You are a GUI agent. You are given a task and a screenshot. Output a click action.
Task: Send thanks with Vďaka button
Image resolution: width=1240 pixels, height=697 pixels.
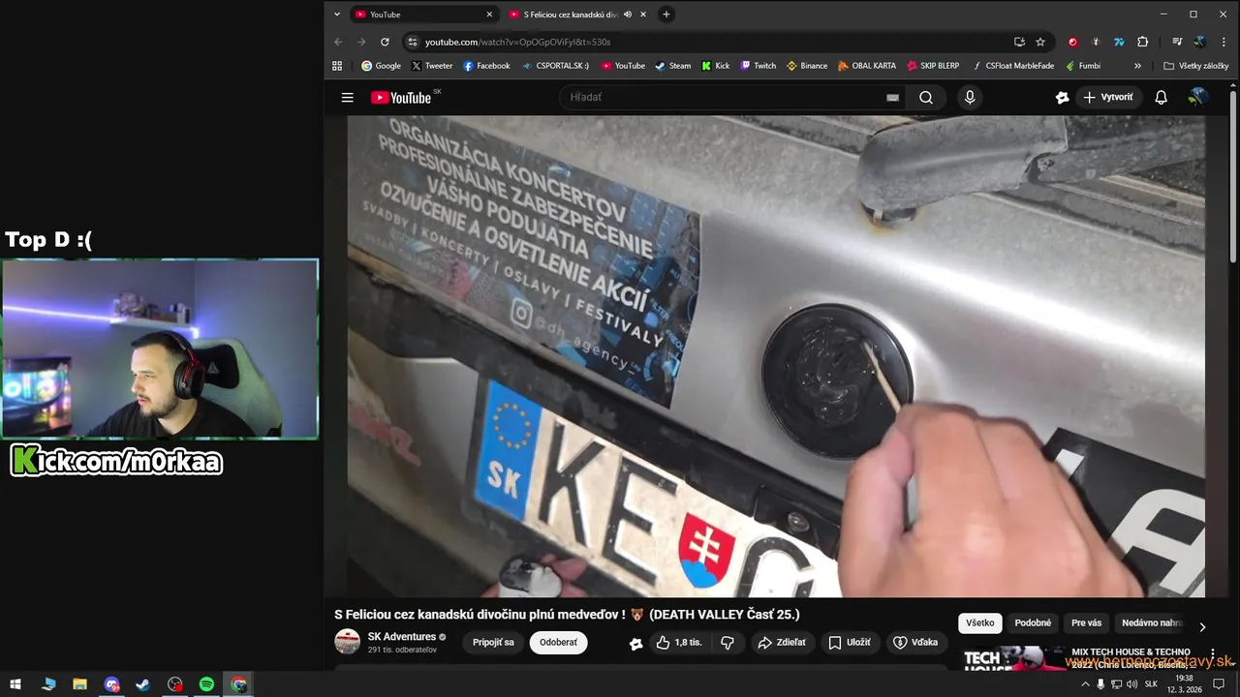point(915,642)
